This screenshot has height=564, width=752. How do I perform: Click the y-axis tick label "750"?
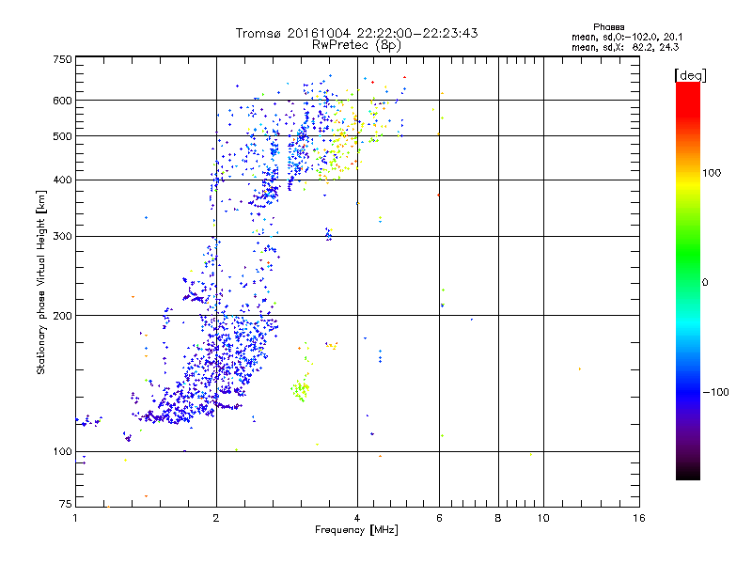click(x=62, y=59)
